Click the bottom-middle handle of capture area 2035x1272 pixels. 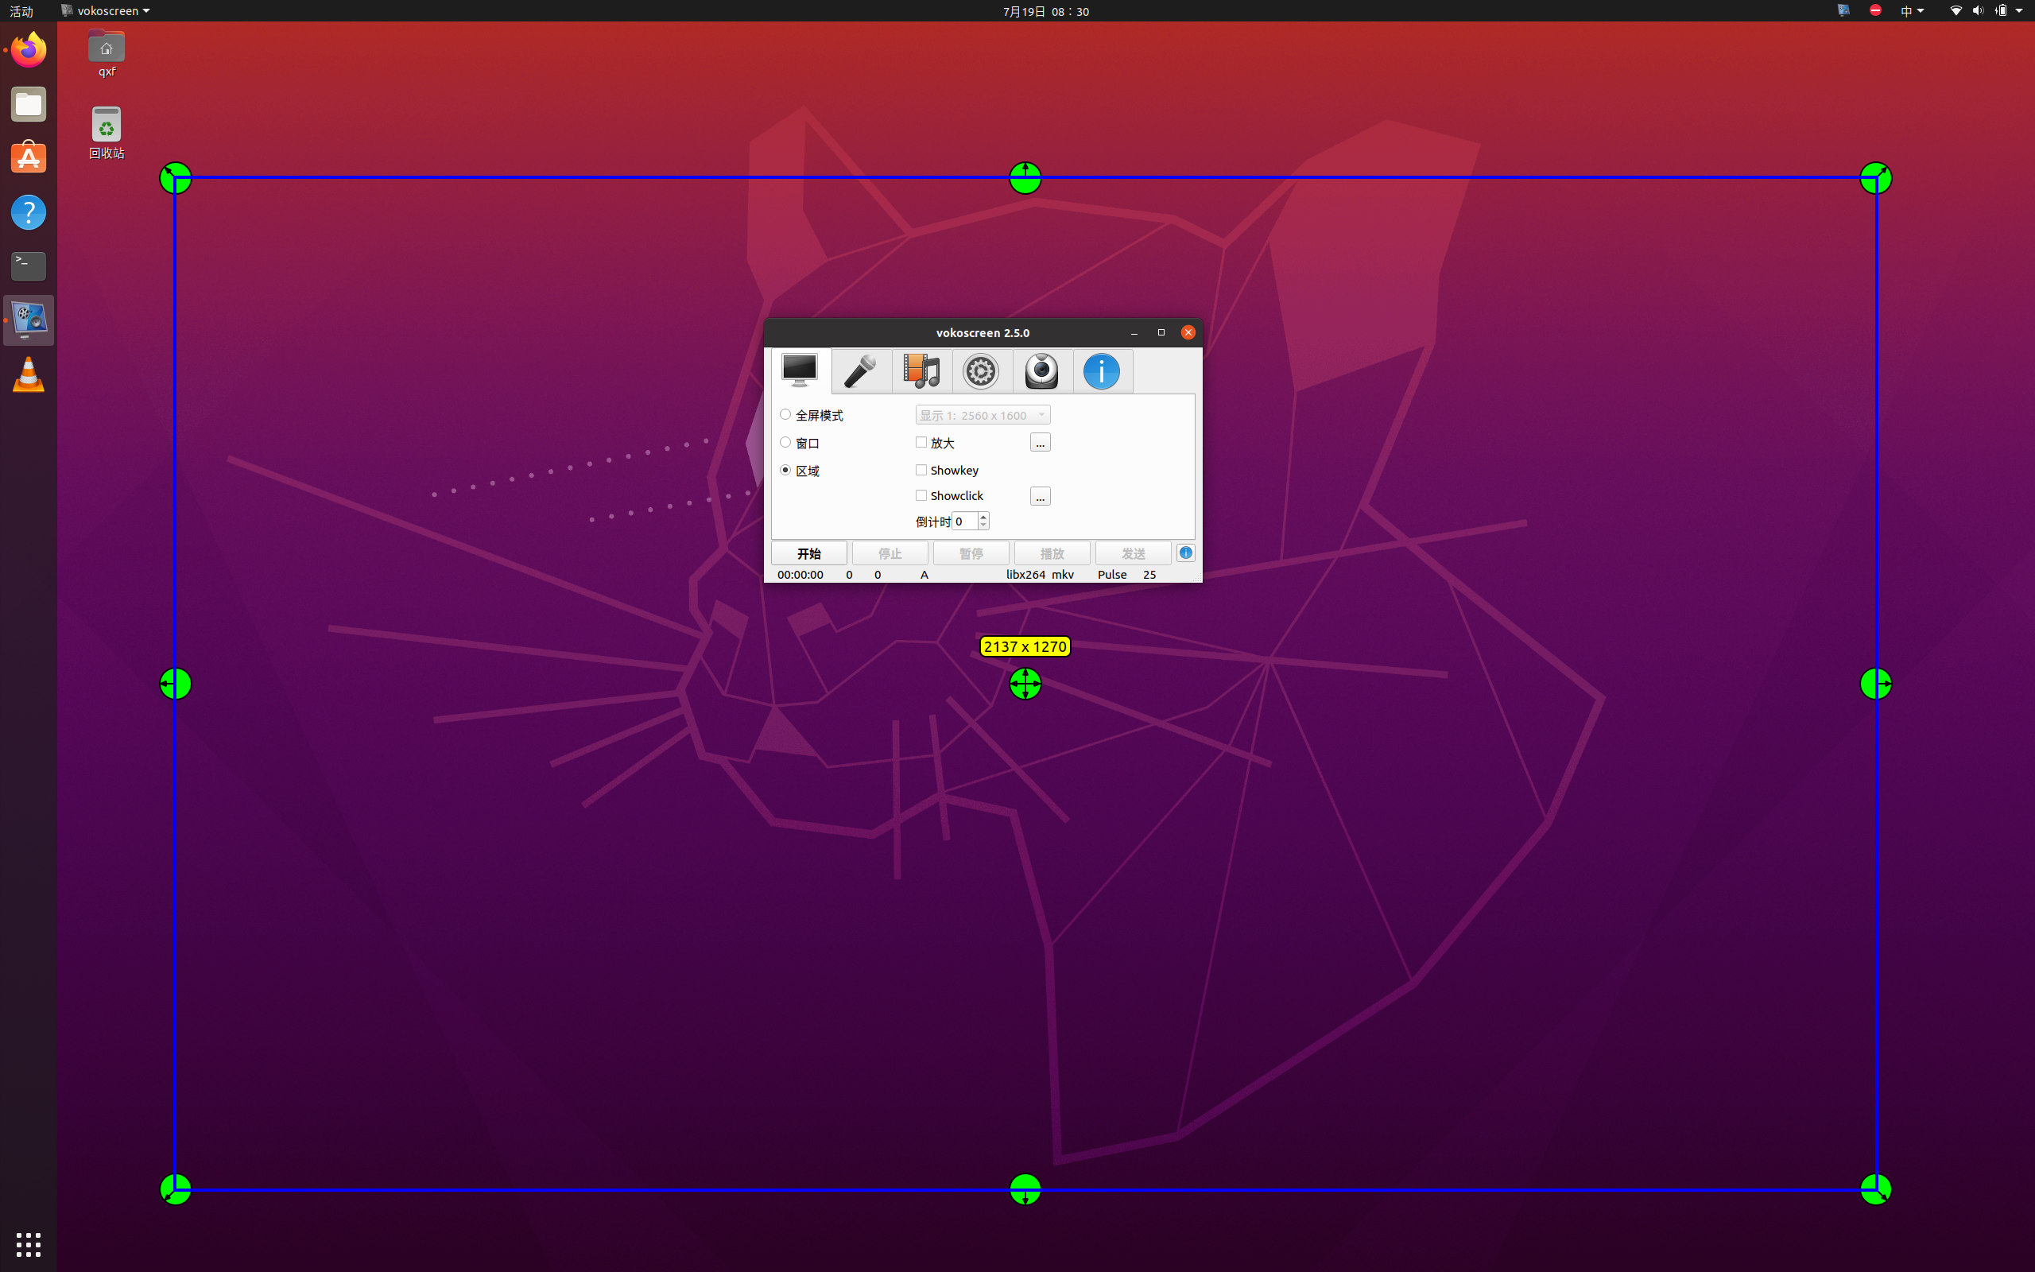tap(1025, 1189)
